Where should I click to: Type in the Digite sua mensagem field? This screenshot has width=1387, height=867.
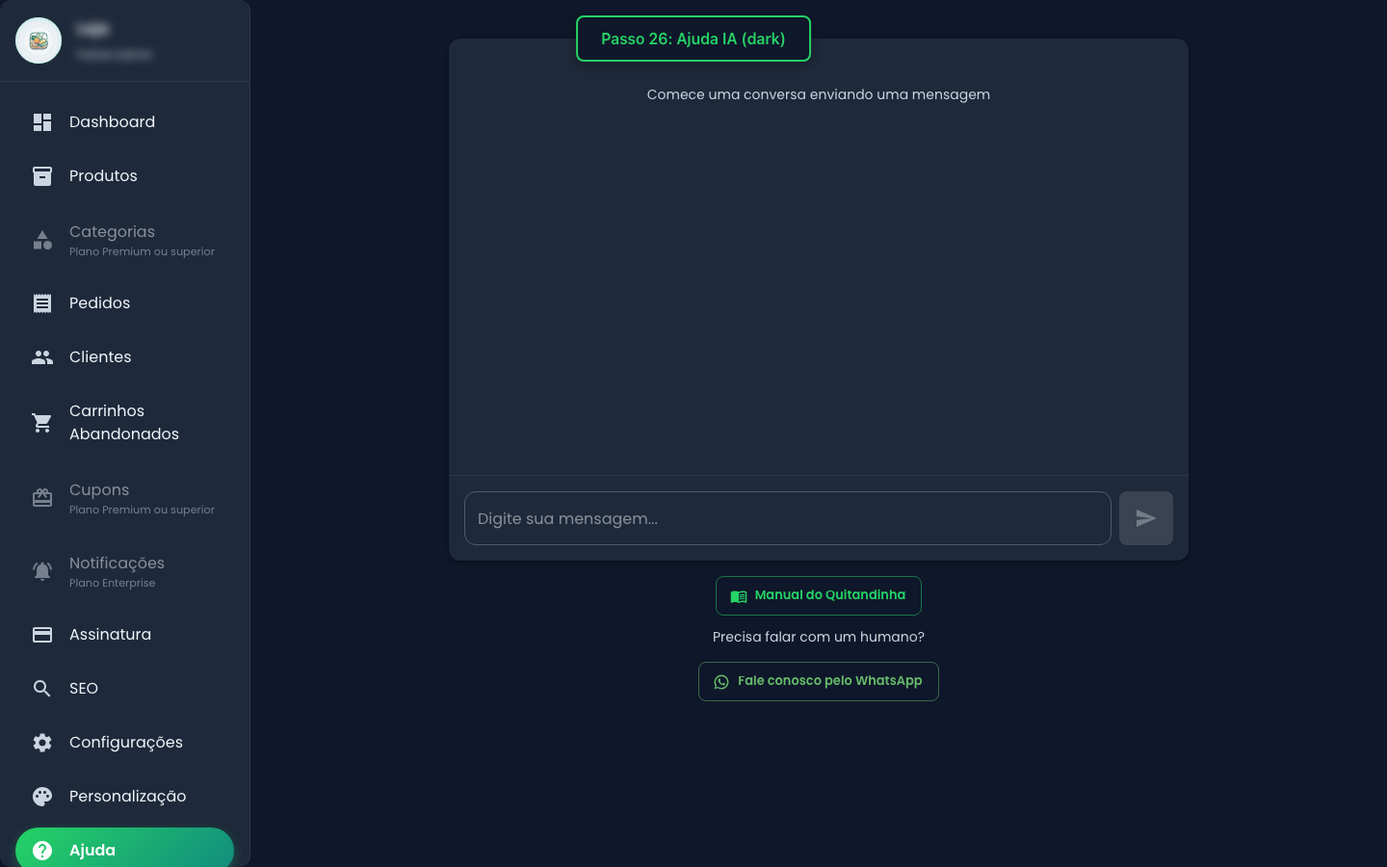[x=787, y=518]
